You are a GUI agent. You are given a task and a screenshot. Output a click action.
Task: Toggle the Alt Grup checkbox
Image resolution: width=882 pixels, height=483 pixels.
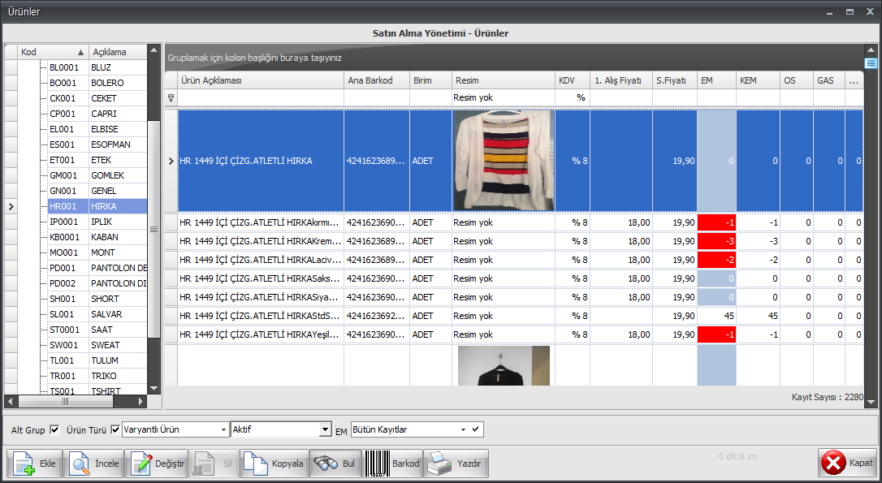coord(55,429)
